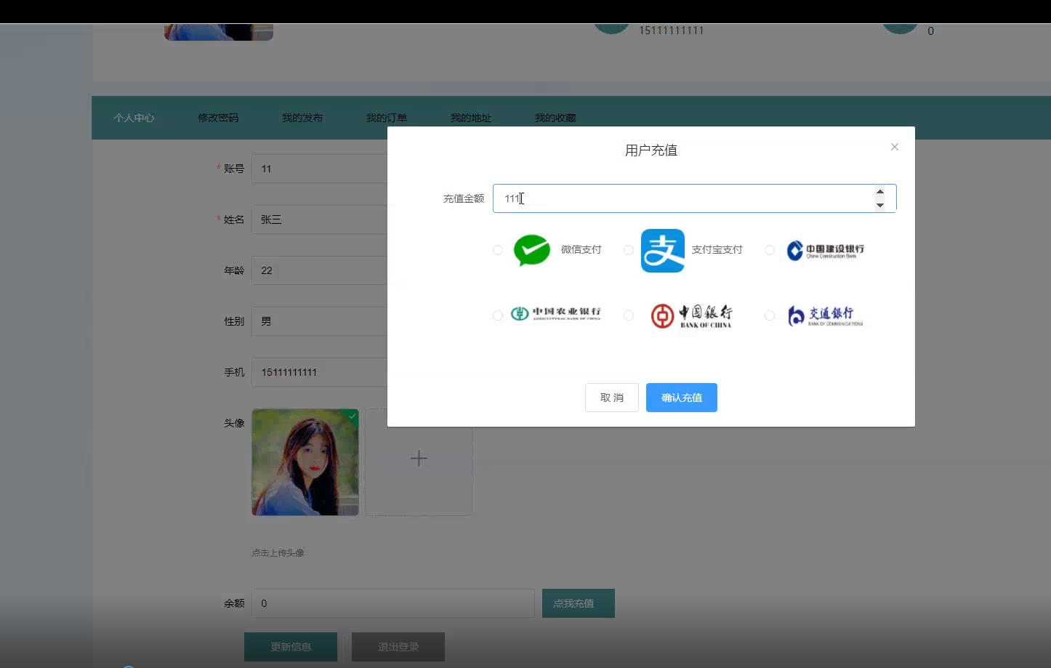Screen dimensions: 1051x668
Task: Click the plus icon to upload avatar
Action: coord(419,459)
